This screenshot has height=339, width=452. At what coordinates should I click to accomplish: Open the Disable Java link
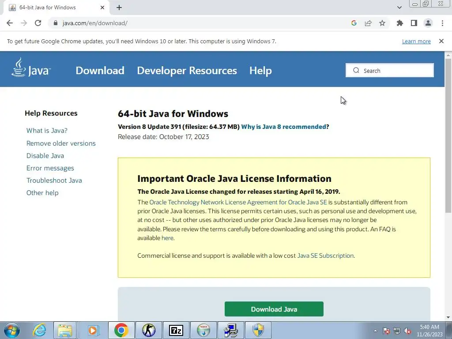click(45, 156)
